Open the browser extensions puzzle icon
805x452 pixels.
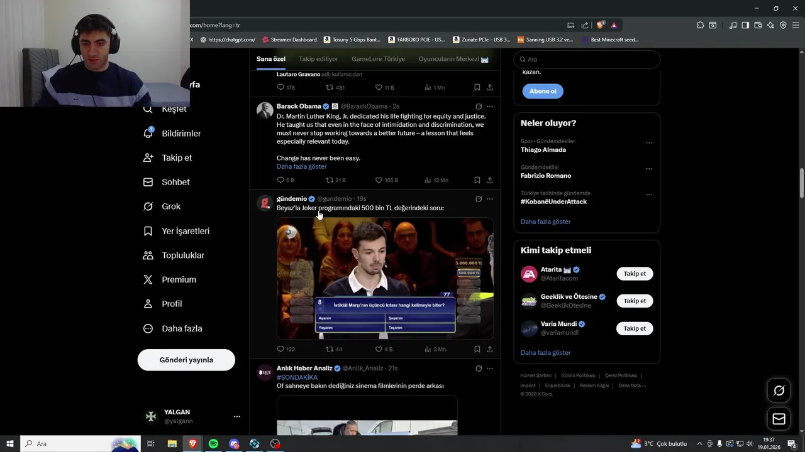[700, 25]
